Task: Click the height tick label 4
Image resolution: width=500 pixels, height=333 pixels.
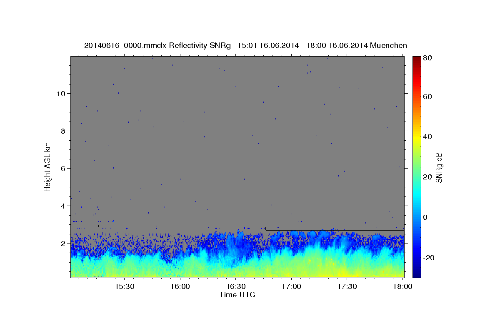Action: click(x=63, y=206)
